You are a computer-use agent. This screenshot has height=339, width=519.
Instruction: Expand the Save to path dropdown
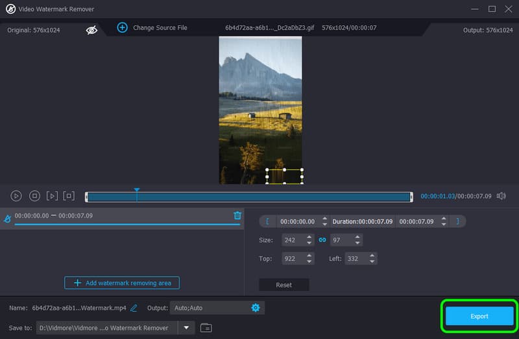coord(187,327)
